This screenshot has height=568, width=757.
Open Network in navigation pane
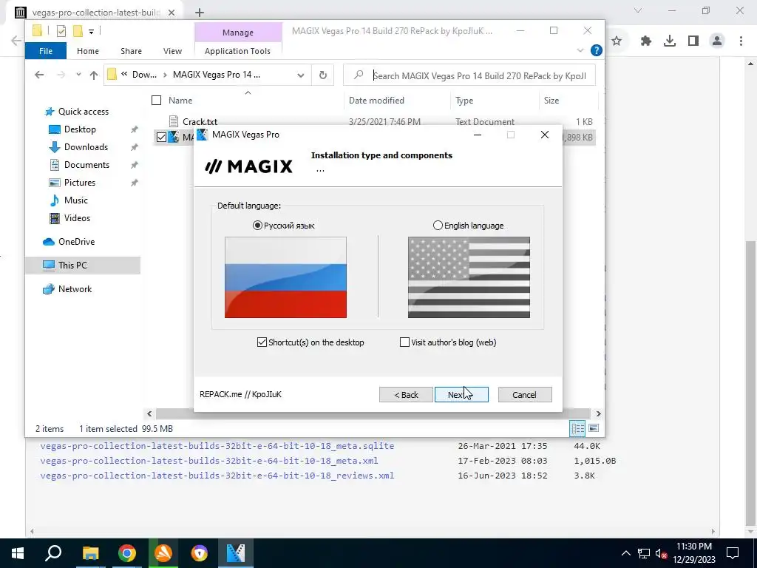pyautogui.click(x=75, y=289)
